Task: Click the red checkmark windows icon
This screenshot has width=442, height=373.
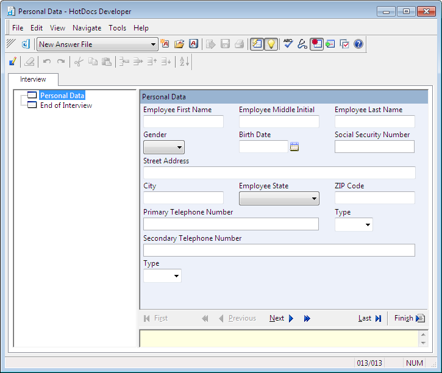Action: click(344, 44)
